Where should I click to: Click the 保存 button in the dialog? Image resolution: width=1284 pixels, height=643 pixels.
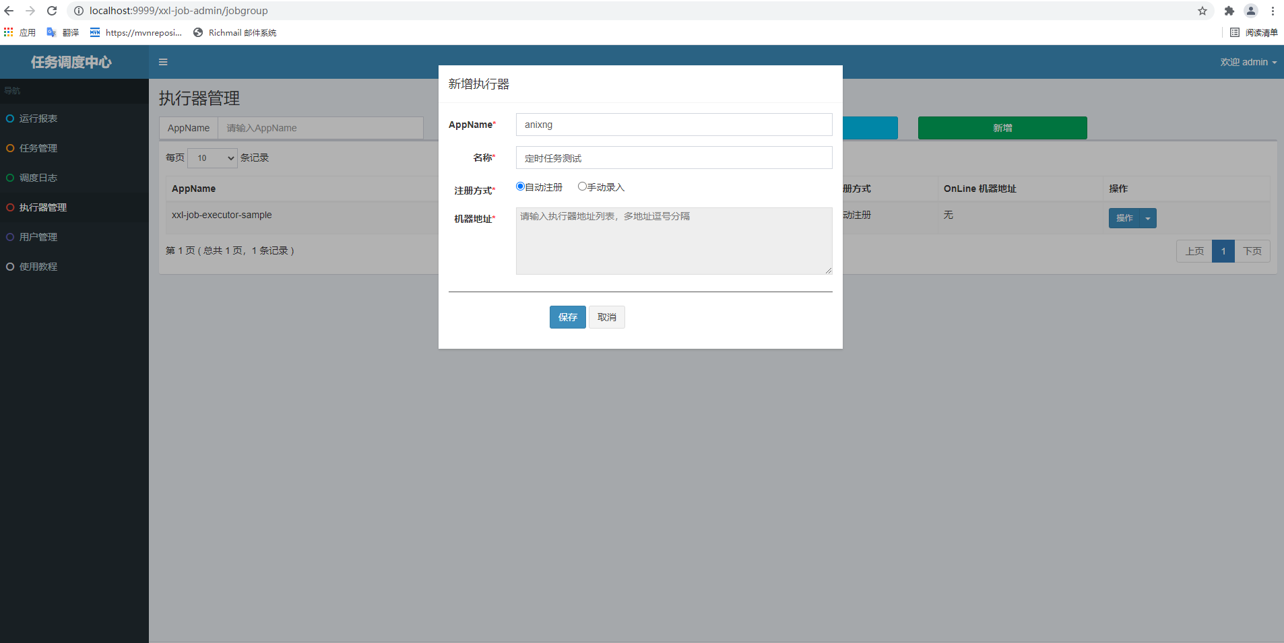click(568, 317)
